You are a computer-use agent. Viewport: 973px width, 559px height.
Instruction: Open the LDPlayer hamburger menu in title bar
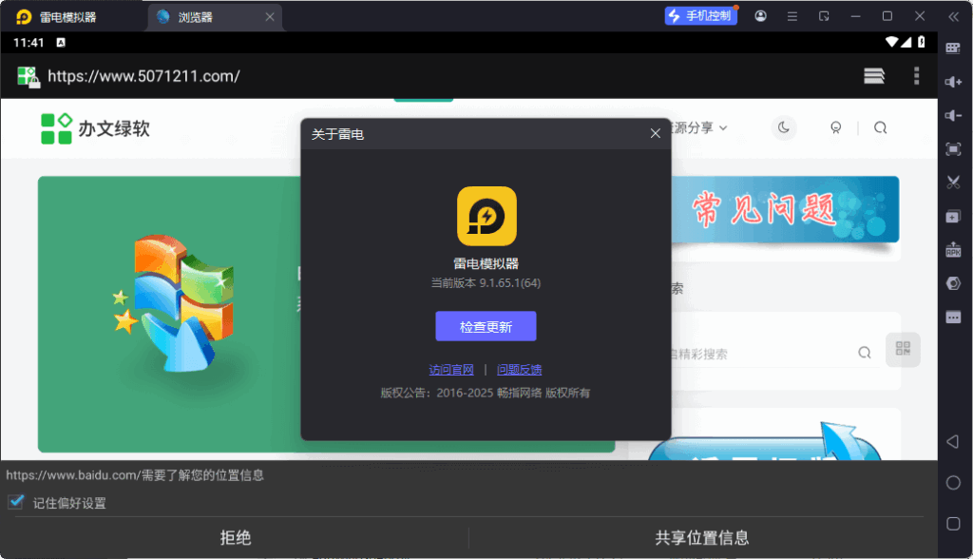pos(792,15)
